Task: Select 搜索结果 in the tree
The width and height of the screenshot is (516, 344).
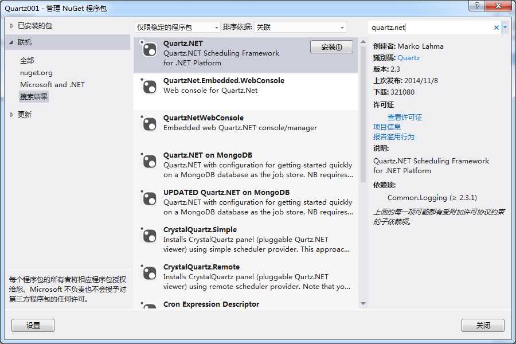Action: 34,97
